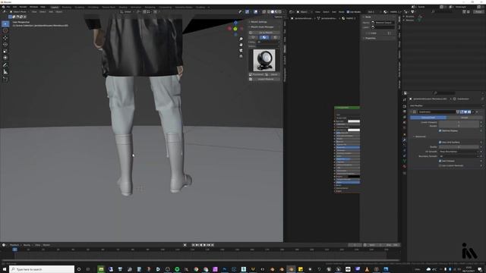This screenshot has width=486, height=273.
Task: Switch viewport to rendered shading mode
Action: 280,12
